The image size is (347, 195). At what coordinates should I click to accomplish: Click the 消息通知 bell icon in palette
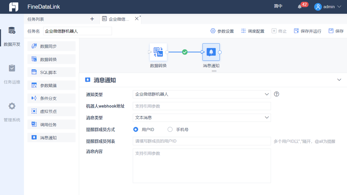(34, 137)
